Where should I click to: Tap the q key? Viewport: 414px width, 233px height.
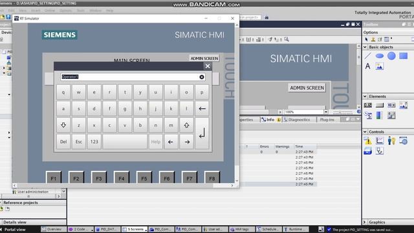coord(63,92)
